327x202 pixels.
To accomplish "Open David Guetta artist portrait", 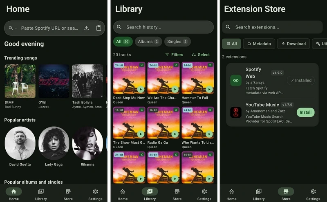I will [20, 143].
